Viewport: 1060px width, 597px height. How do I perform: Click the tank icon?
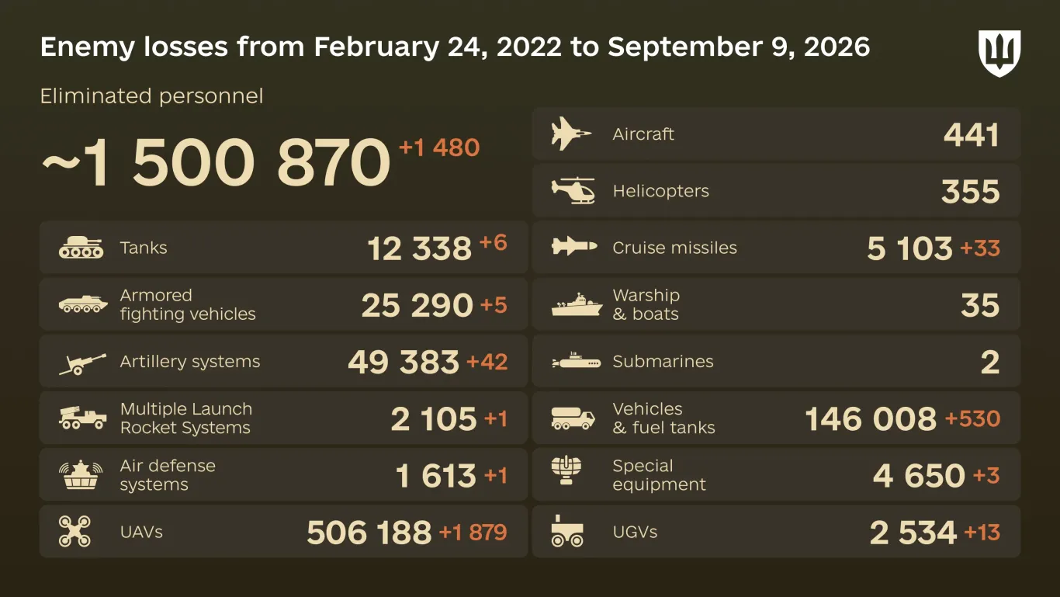click(x=81, y=248)
